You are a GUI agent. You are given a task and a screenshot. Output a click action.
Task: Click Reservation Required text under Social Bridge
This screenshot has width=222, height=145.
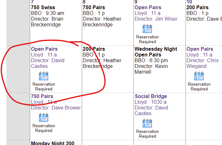pos(147,134)
